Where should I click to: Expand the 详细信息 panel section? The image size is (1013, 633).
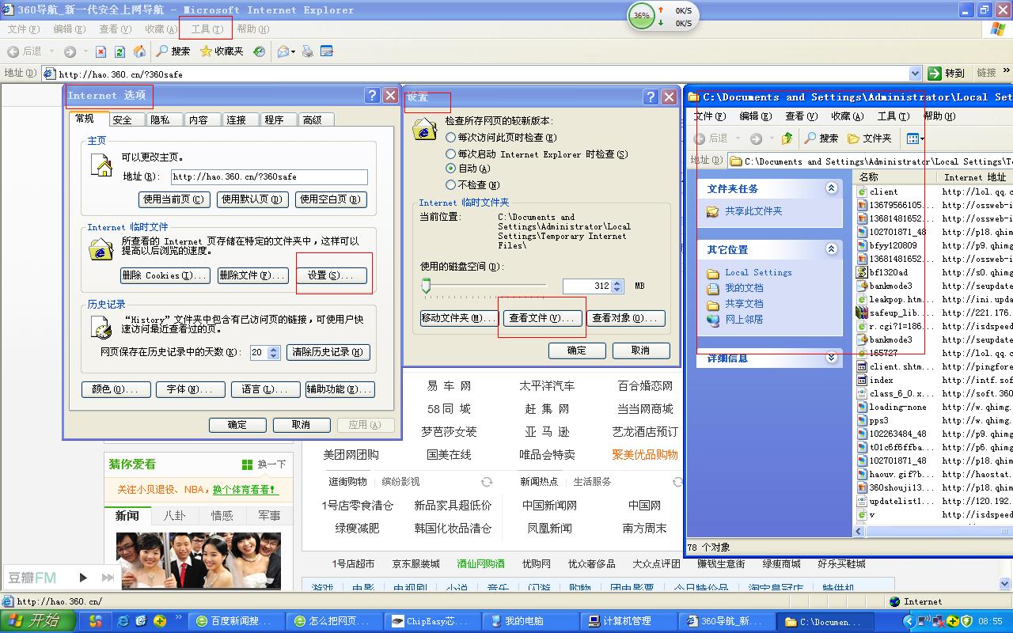pos(831,358)
